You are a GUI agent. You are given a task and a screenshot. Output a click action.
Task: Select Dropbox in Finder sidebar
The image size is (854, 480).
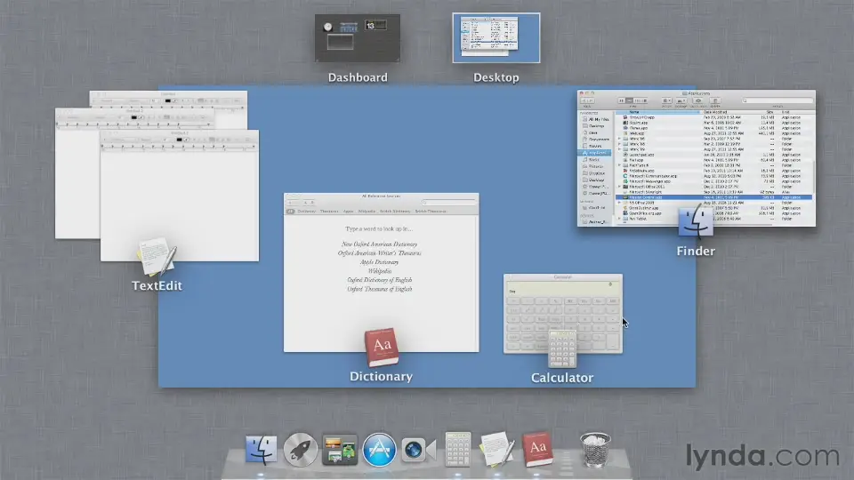point(595,173)
